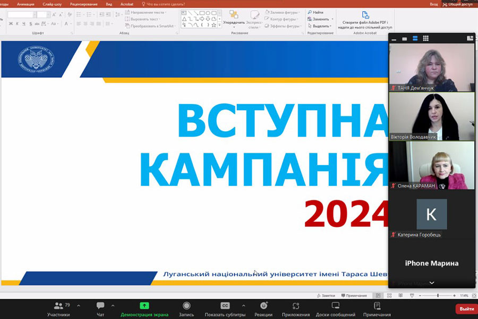The width and height of the screenshot is (478, 319).
Task: Expand Чат options chevron
Action: (x=113, y=306)
